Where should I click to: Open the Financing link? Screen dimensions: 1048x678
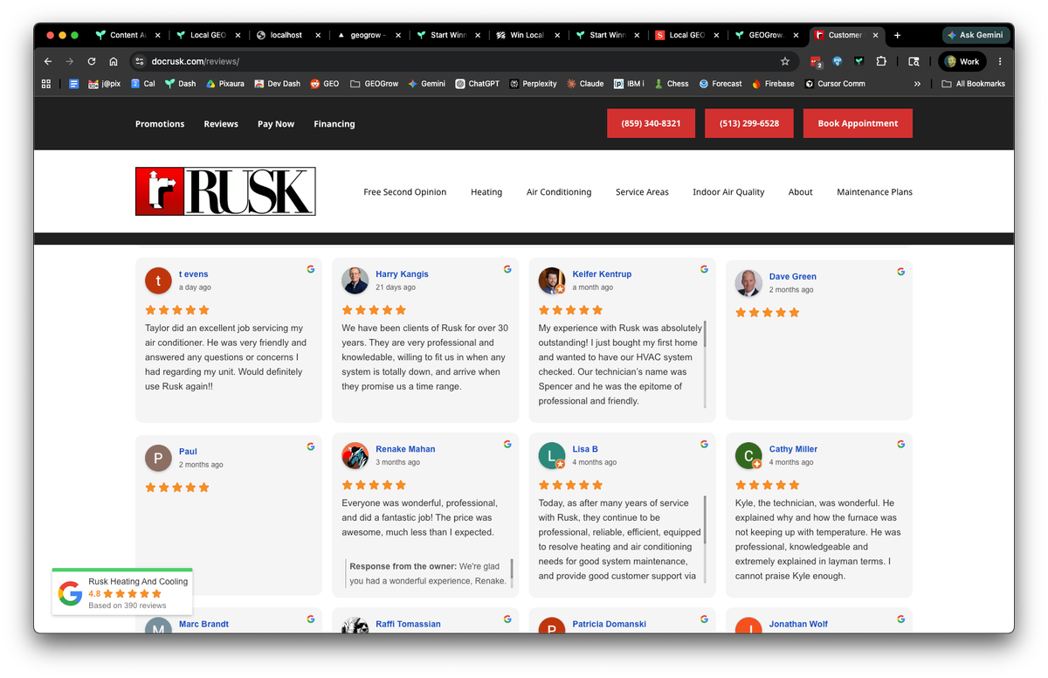[334, 124]
